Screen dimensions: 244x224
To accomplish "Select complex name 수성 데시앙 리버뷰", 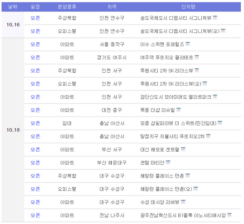I will pyautogui.click(x=160, y=202).
